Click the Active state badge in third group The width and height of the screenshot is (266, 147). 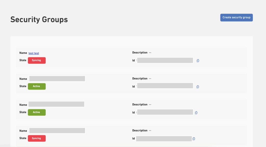click(x=37, y=112)
